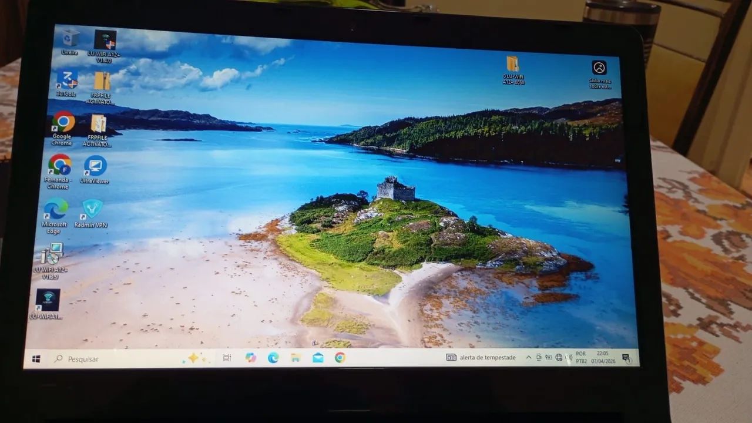The width and height of the screenshot is (752, 423).
Task: Launch LU WIFI A12+ V14.0 shortcut
Action: tap(105, 46)
